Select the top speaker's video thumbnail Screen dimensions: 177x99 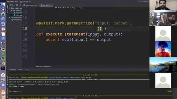(x=163, y=5)
